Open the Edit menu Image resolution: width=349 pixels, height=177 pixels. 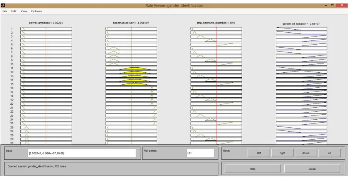point(14,11)
